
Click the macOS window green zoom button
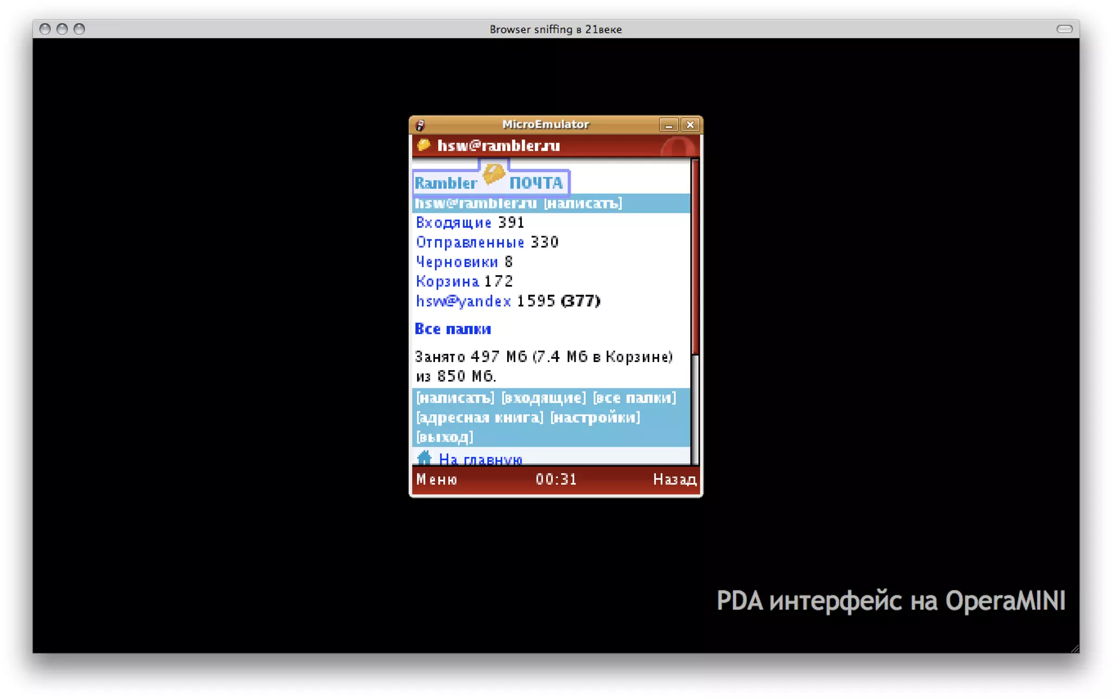[x=79, y=29]
